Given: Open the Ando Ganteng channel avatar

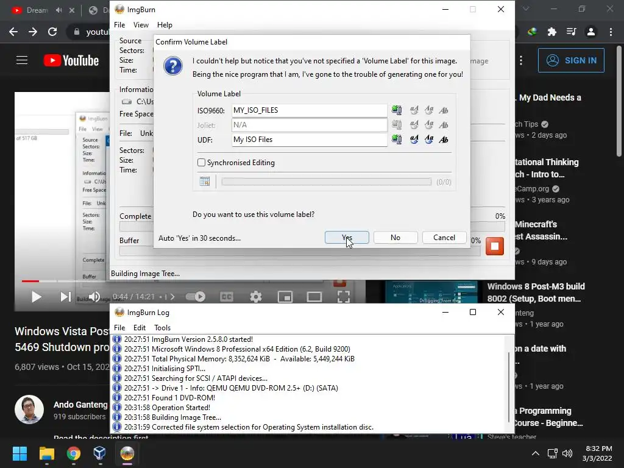Looking at the screenshot, I should (x=29, y=409).
